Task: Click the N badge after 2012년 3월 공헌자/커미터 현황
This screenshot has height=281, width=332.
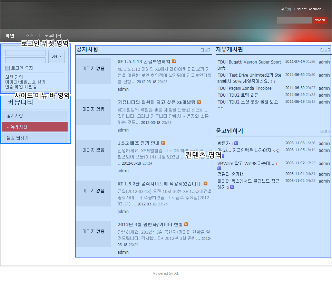Action: coord(186,224)
